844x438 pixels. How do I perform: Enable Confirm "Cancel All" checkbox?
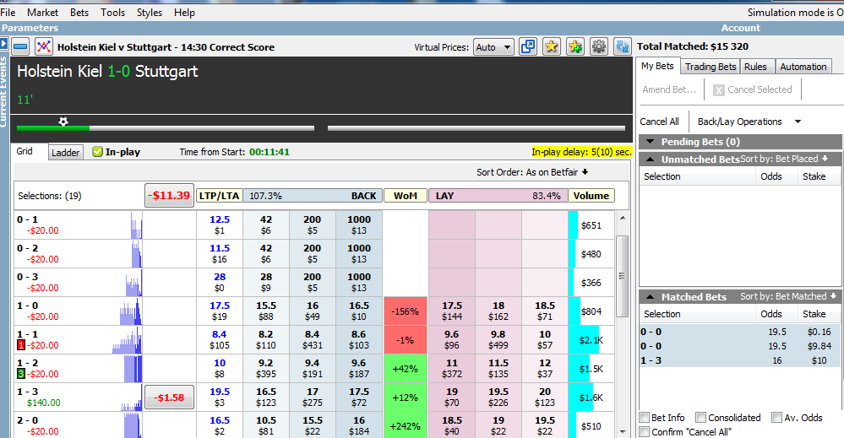point(645,431)
